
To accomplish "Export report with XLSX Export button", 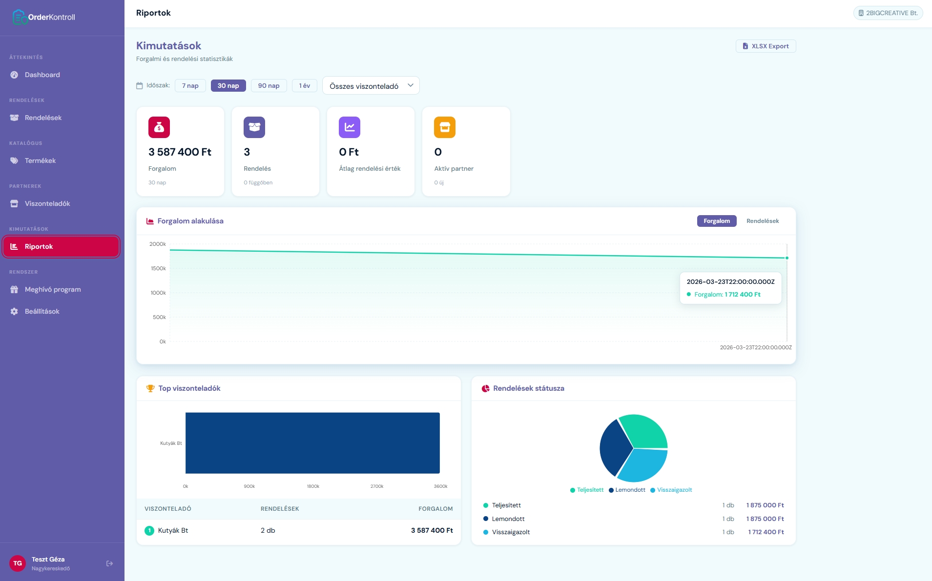I will [x=766, y=46].
